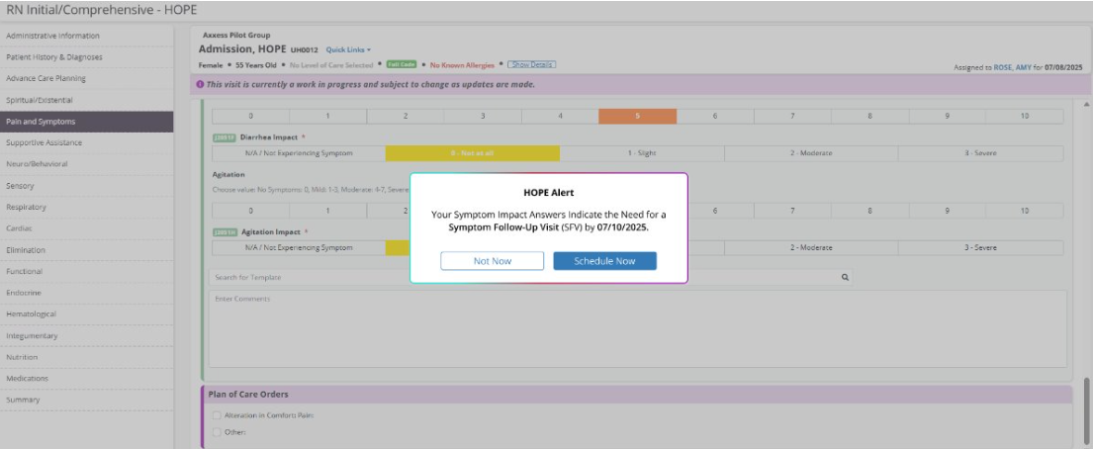
Task: Click the search magnifier icon for templates
Action: point(846,278)
